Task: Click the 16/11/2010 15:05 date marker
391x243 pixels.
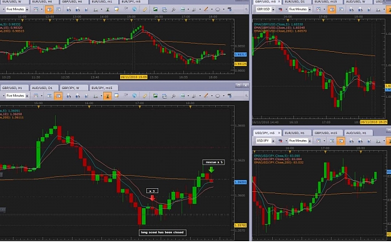Action: pyautogui.click(x=134, y=77)
